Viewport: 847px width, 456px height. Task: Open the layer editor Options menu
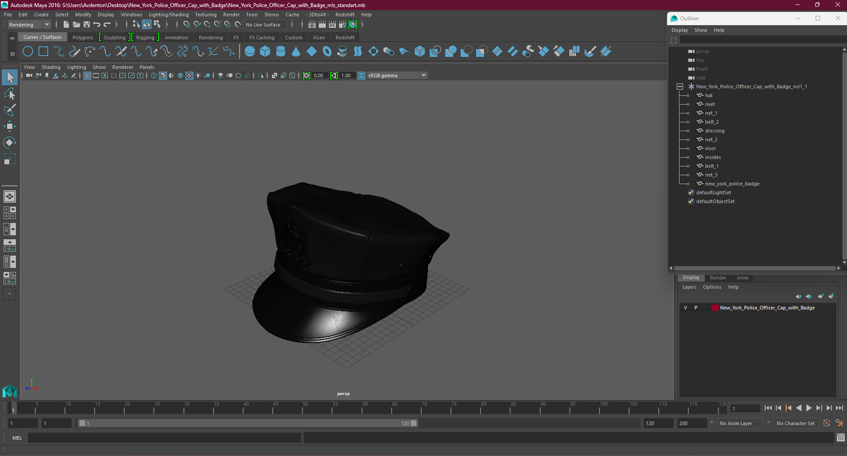712,287
